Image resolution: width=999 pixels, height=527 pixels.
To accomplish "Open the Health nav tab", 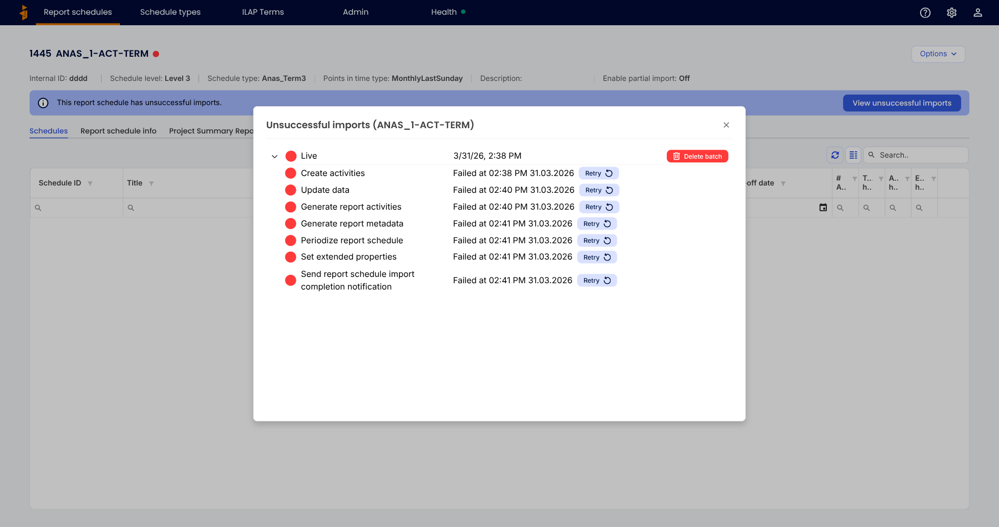I will click(x=448, y=12).
